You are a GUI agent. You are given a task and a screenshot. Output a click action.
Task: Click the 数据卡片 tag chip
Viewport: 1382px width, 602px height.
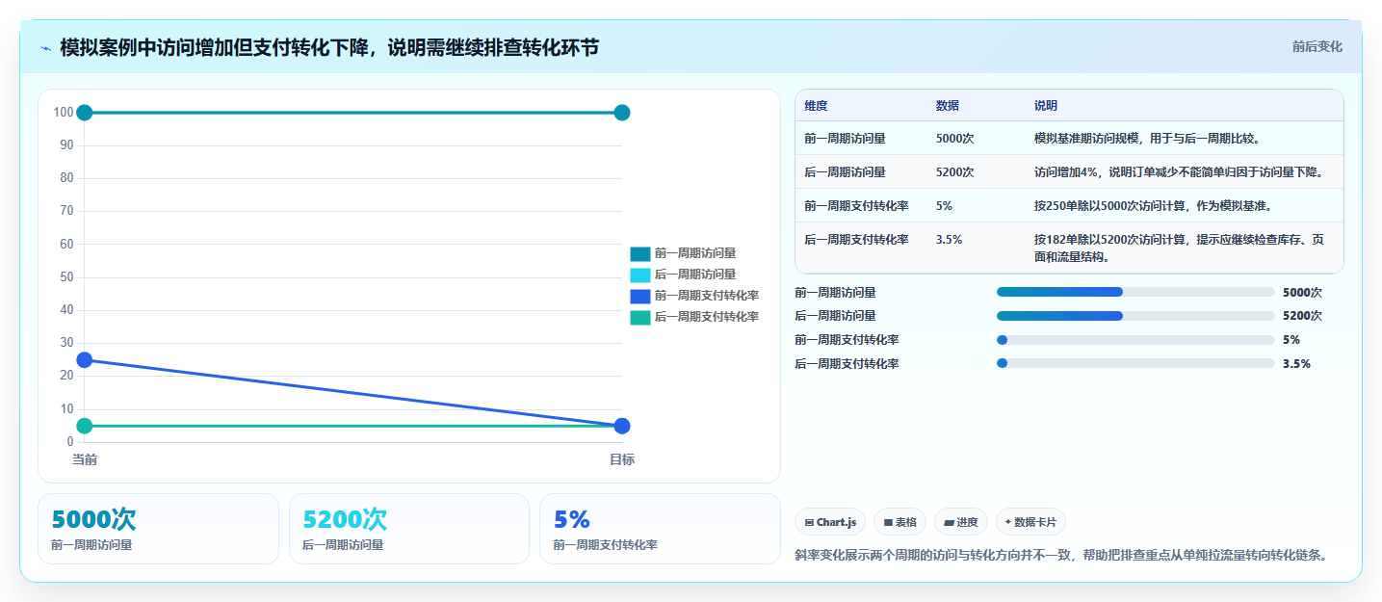1030,522
